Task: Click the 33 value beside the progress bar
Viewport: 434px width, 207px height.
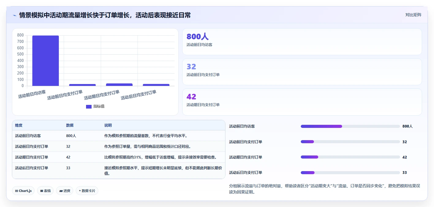Action: pos(405,173)
